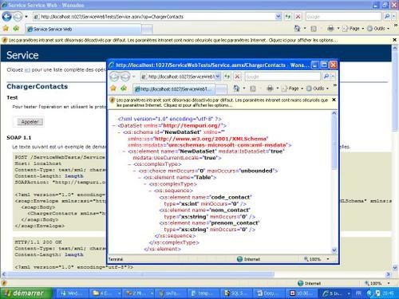
Task: Click the stop icon in main address bar
Action: click(x=298, y=17)
